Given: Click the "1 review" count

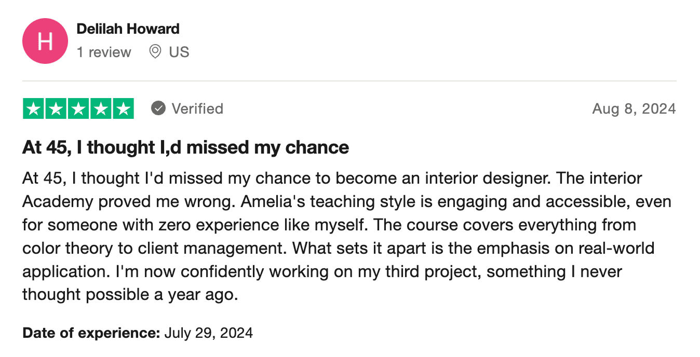Looking at the screenshot, I should pos(104,52).
